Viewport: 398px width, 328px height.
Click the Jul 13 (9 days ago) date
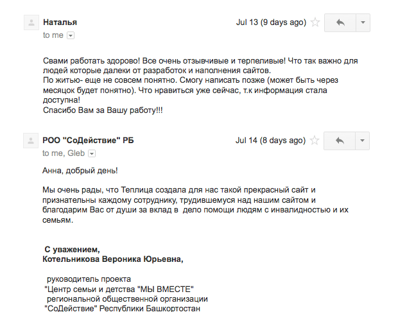(x=271, y=22)
